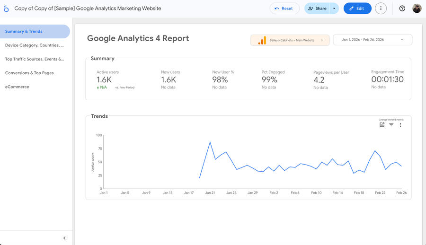Click the Share button
Screen dimensions: 426x245
[x=317, y=9]
